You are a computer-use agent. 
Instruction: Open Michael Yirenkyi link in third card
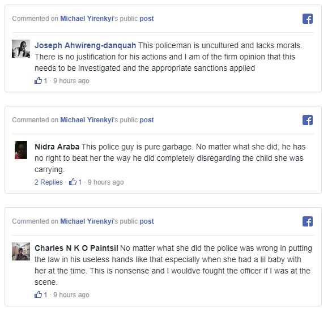pos(87,221)
